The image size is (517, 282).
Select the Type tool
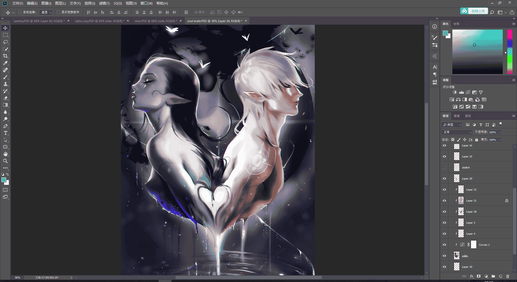[x=5, y=133]
